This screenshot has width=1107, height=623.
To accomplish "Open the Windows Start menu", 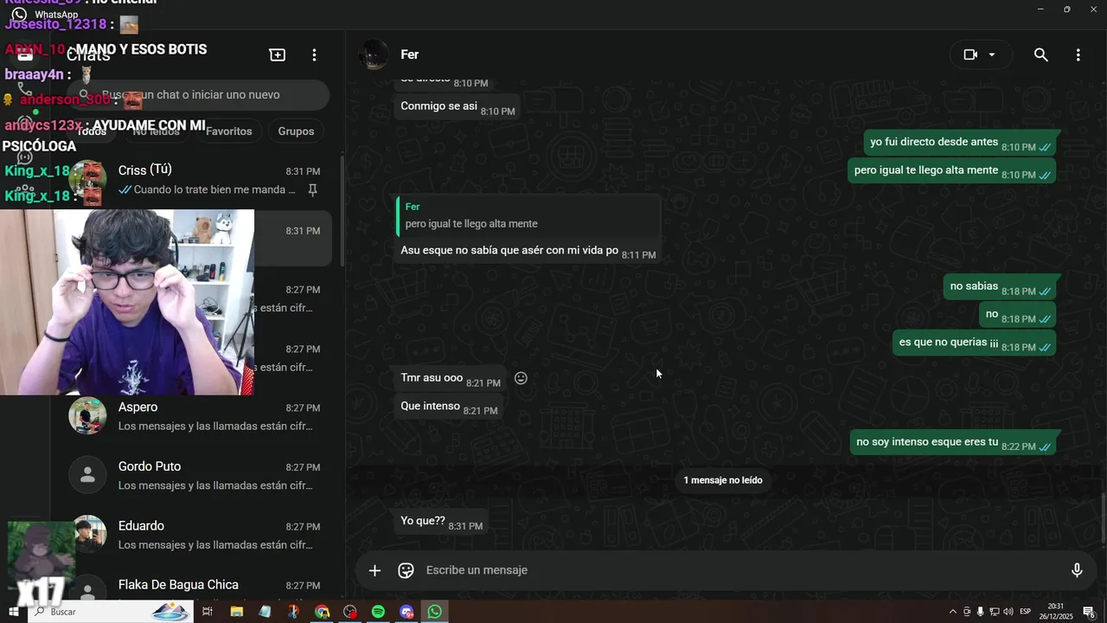I will (14, 612).
